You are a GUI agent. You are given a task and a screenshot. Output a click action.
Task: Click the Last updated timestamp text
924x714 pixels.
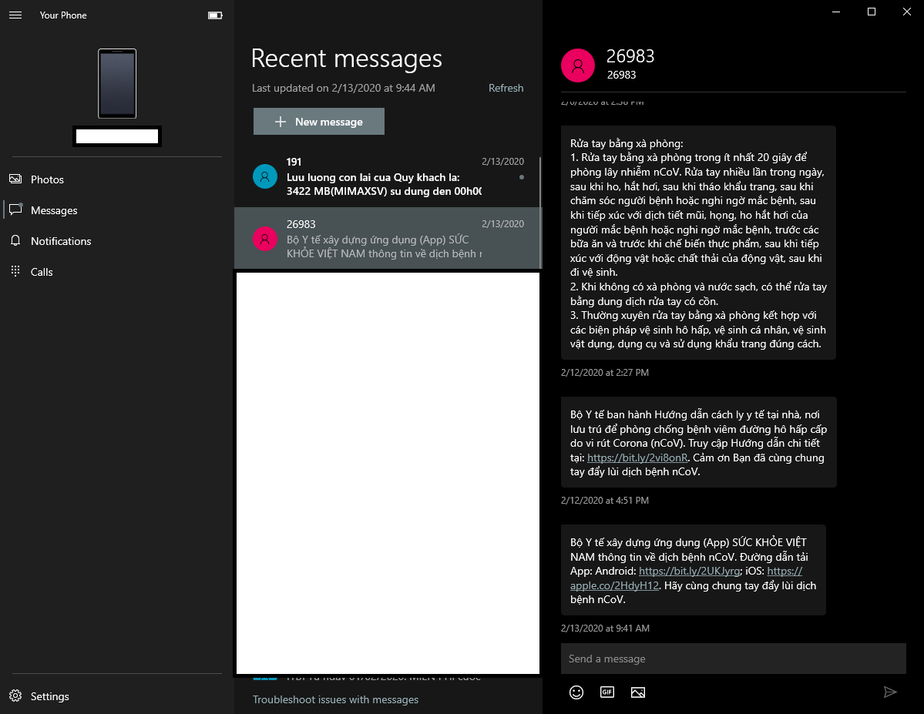[344, 88]
